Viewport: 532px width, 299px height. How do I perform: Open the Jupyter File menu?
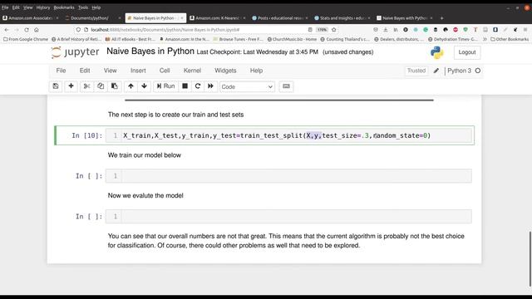pos(61,71)
